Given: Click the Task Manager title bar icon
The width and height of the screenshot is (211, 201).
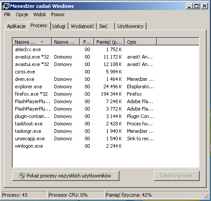Looking at the screenshot, I should point(6,6).
